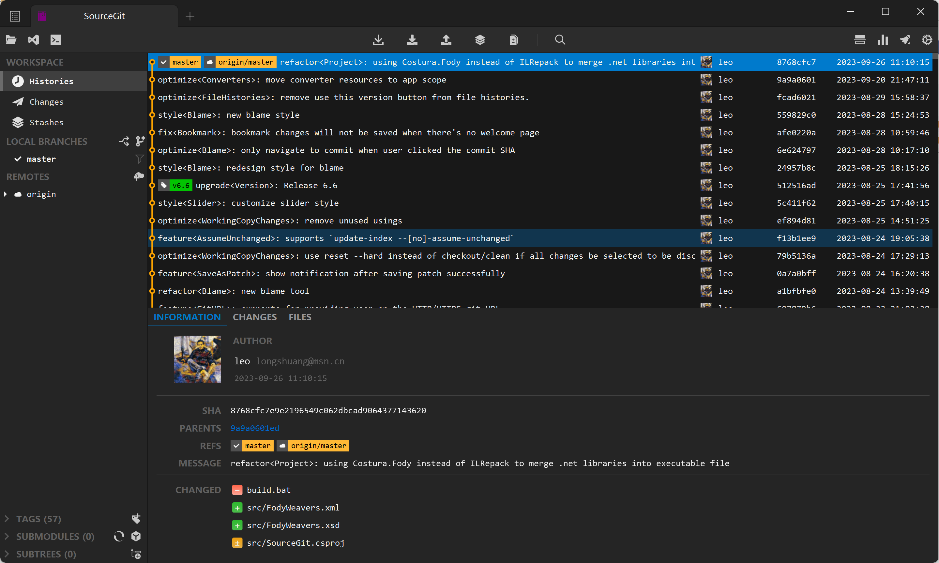Open repository in file explorer

[11, 39]
